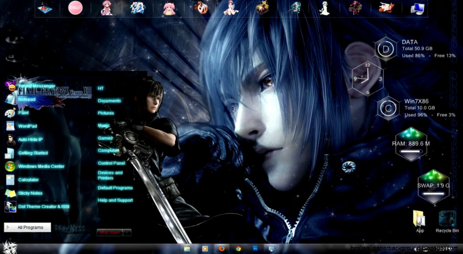The width and height of the screenshot is (463, 254).
Task: Open Google Chrome from the taskbar
Action: click(239, 249)
